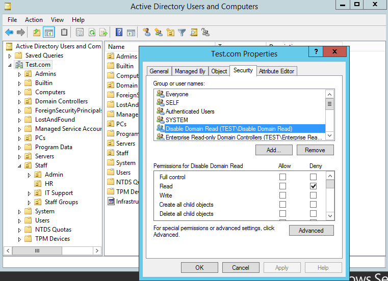
Task: Select HR under Staff in tree
Action: 49,184
